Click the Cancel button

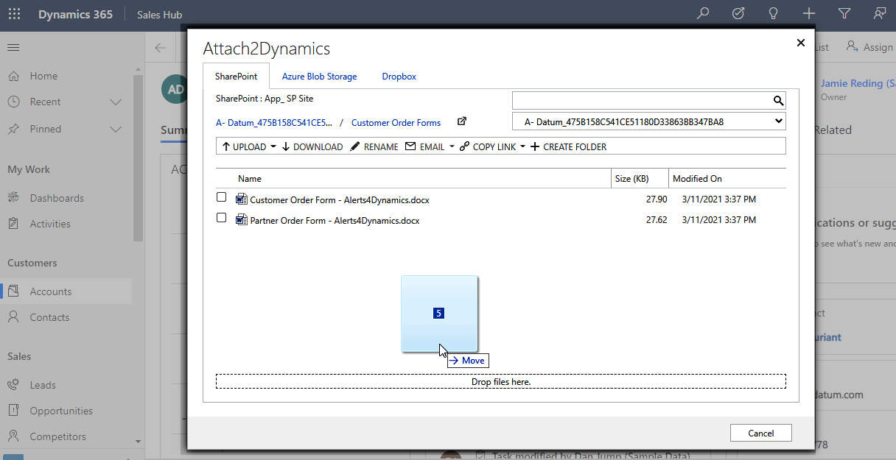tap(761, 433)
